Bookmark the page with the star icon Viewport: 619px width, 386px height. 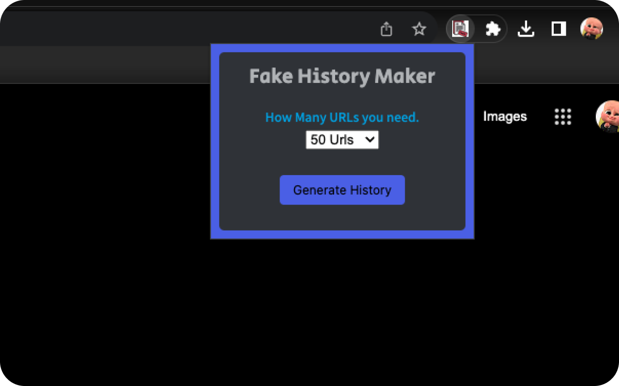pyautogui.click(x=419, y=29)
